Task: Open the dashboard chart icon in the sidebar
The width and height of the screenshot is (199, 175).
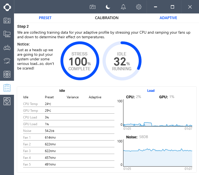Action: [7, 20]
